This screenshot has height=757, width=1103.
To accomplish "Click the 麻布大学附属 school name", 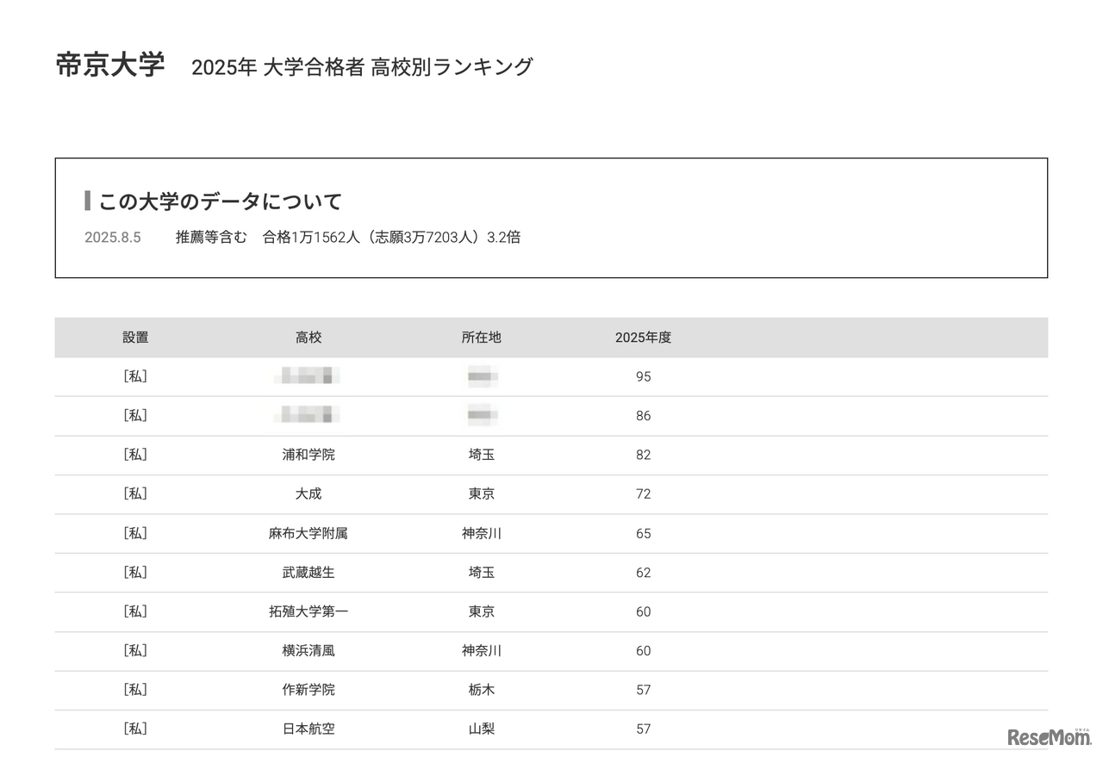I will click(308, 533).
